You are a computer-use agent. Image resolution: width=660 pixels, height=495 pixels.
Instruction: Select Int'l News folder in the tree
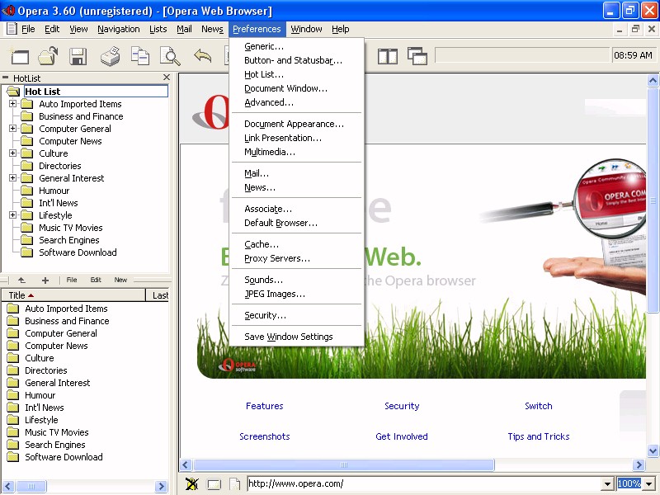point(58,203)
